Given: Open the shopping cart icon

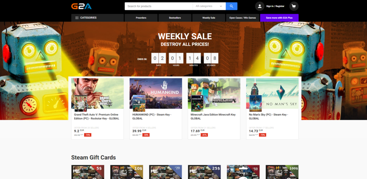Looking at the screenshot, I should [294, 6].
